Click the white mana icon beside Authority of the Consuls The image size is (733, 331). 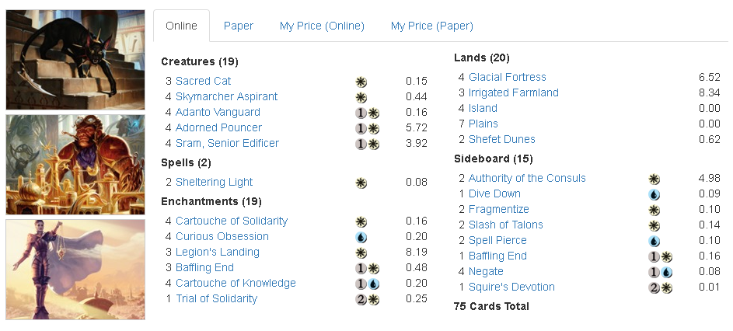pyautogui.click(x=654, y=178)
